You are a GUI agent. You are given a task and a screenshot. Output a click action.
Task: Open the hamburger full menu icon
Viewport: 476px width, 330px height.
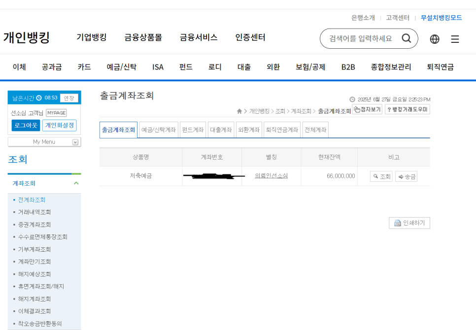point(455,39)
